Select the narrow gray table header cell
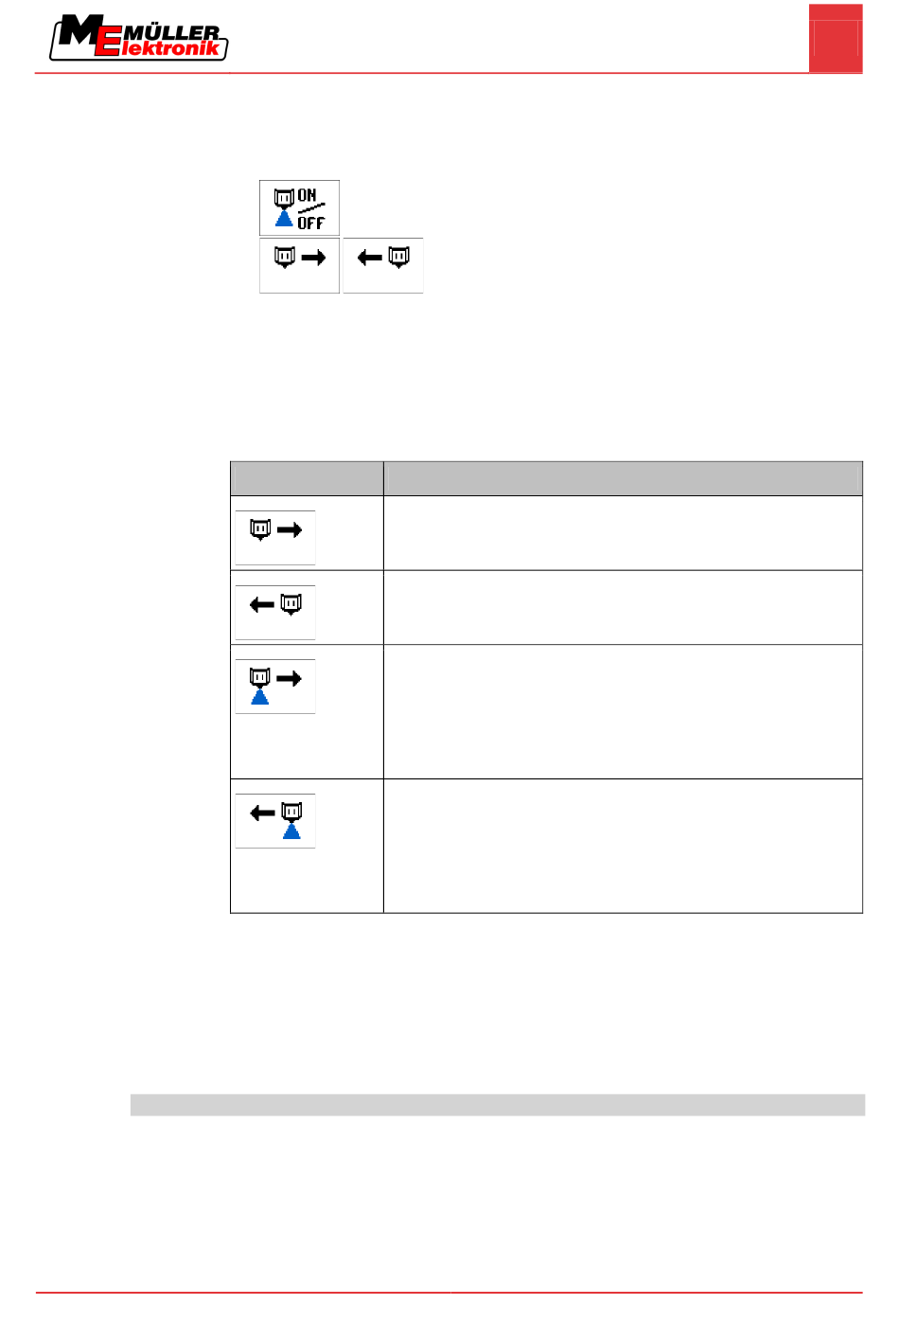The width and height of the screenshot is (899, 1323). (x=307, y=478)
